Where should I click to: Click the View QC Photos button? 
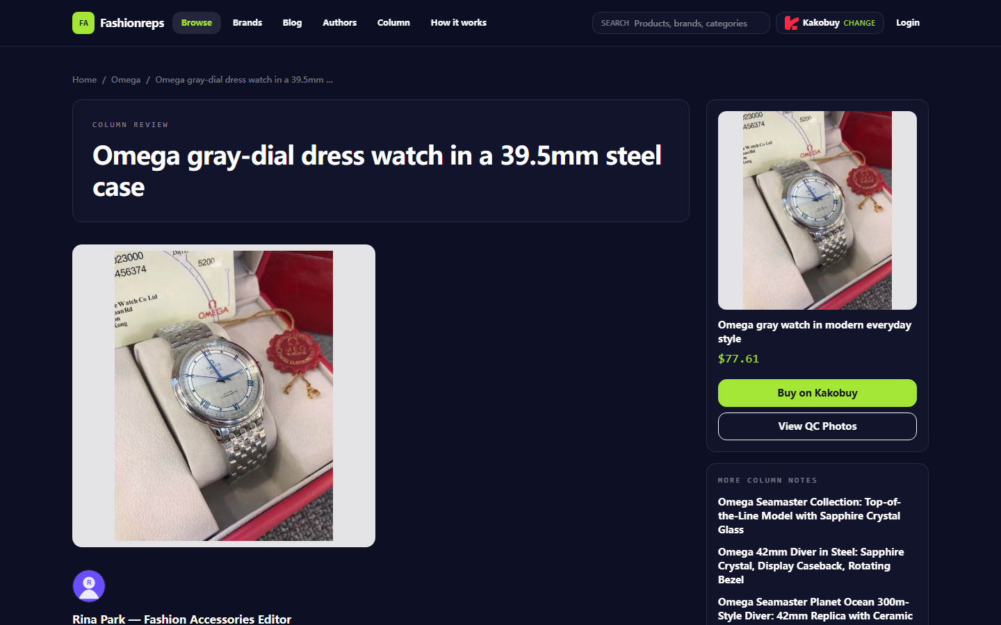click(x=817, y=426)
